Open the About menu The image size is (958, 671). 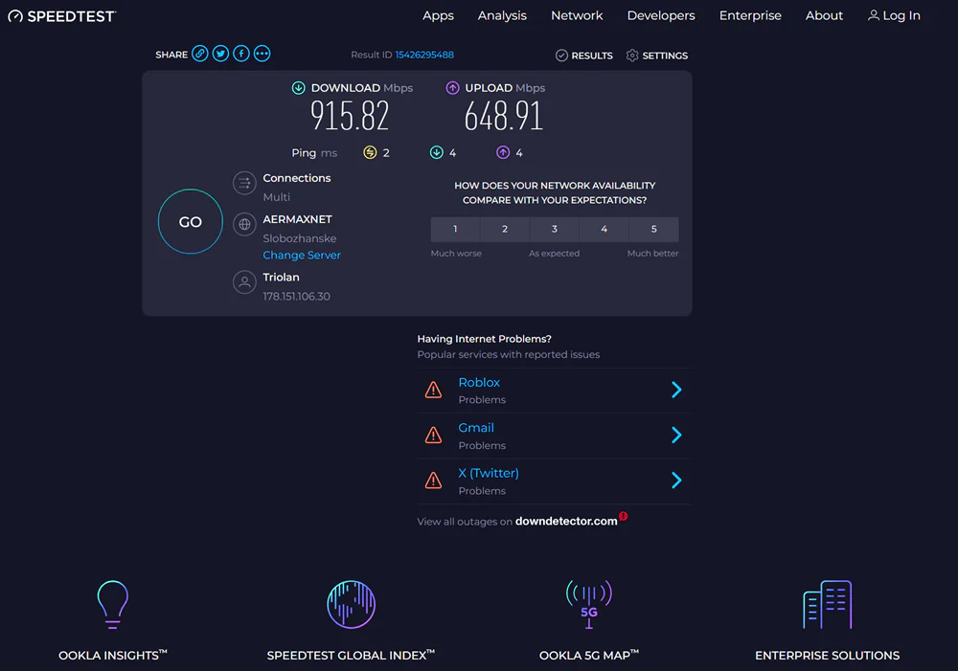point(824,16)
